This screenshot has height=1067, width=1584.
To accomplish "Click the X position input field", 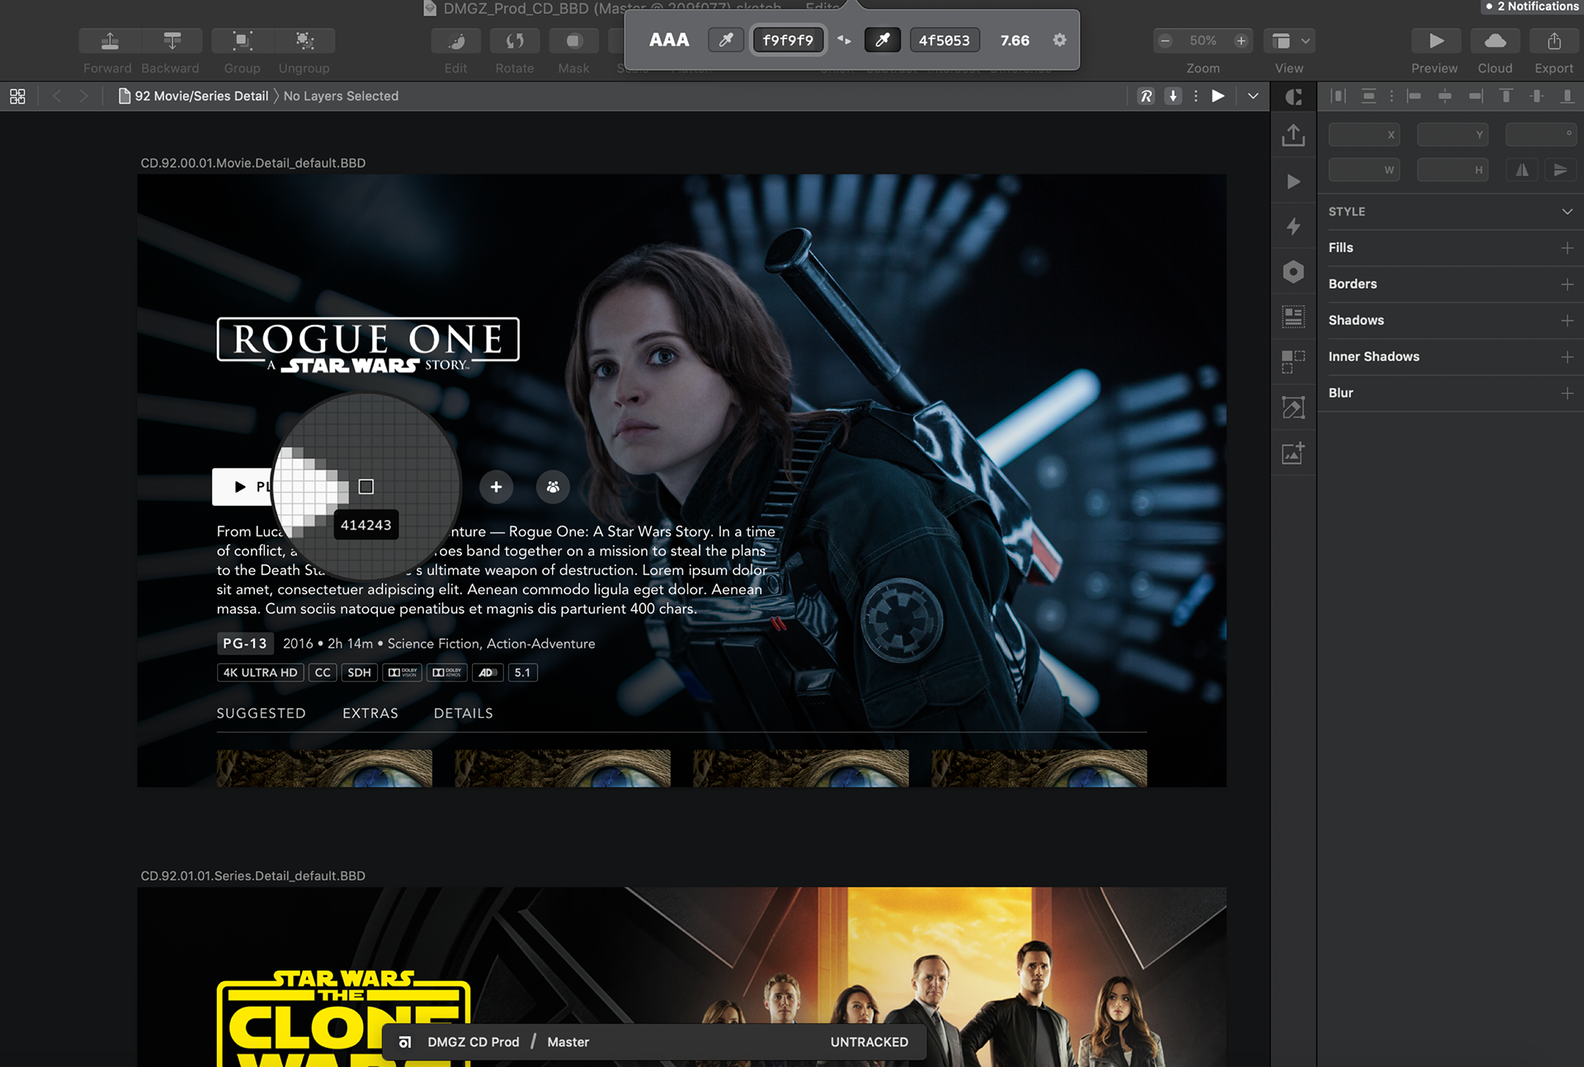I will (1364, 135).
